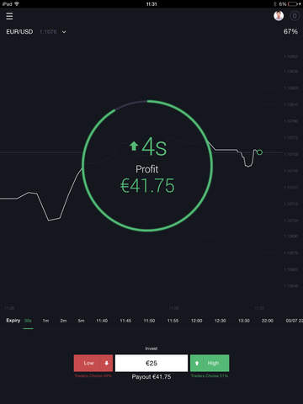Click the green High button
The width and height of the screenshot is (303, 404).
pos(210,363)
